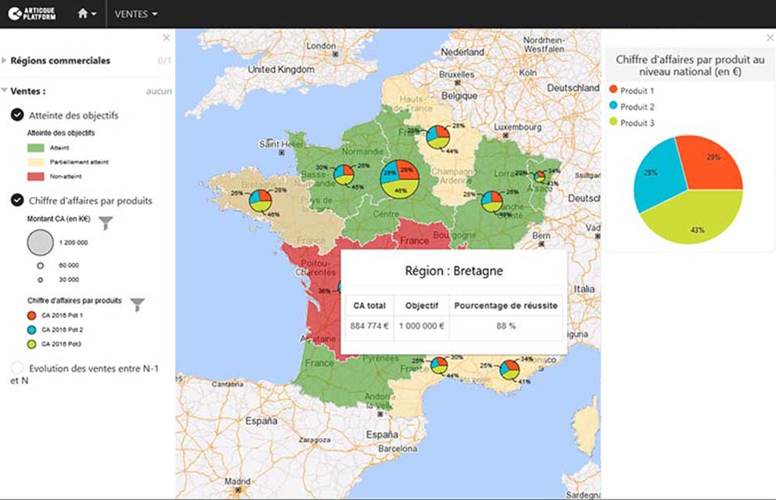Close the right chart panel
Image resolution: width=776 pixels, height=500 pixels.
coord(770,37)
